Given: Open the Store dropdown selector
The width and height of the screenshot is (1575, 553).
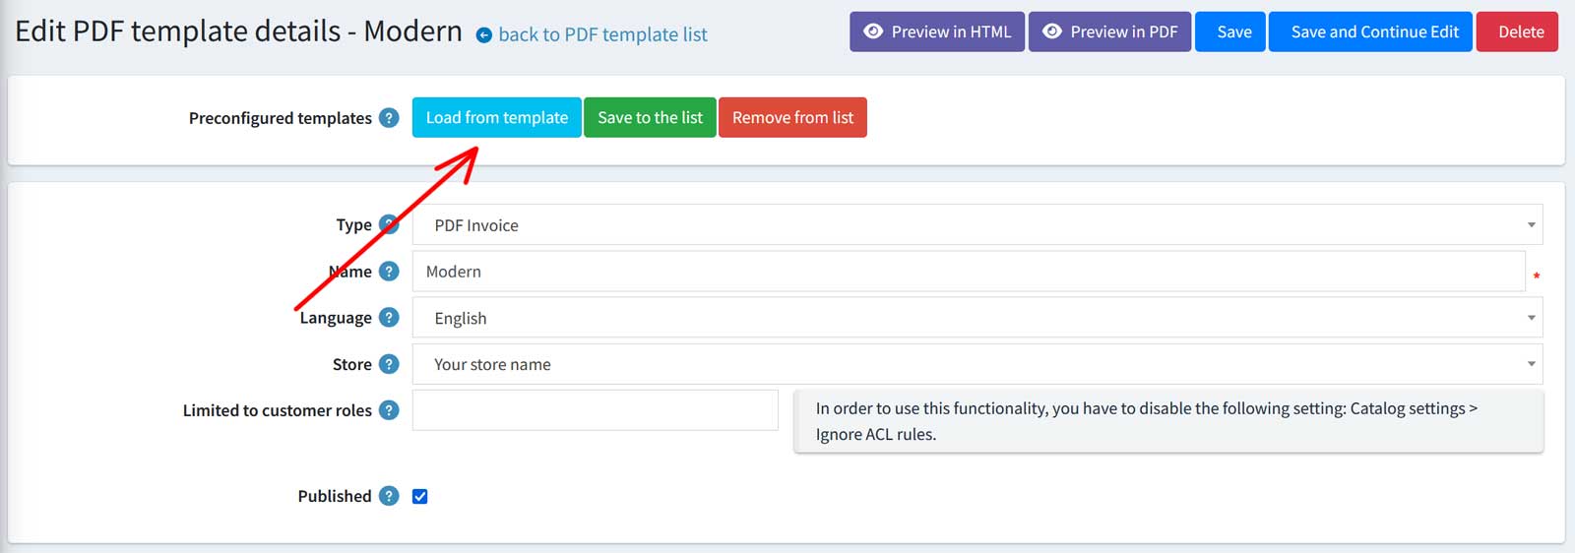Looking at the screenshot, I should click(976, 364).
